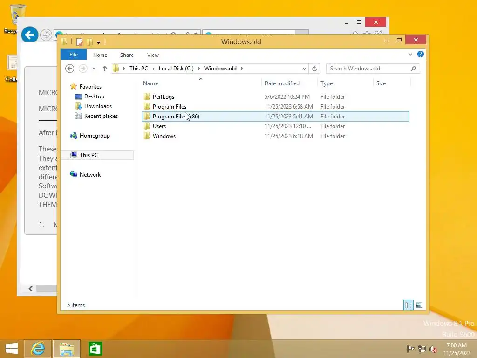Image resolution: width=477 pixels, height=358 pixels.
Task: Sort by Name column header
Action: pyautogui.click(x=201, y=83)
